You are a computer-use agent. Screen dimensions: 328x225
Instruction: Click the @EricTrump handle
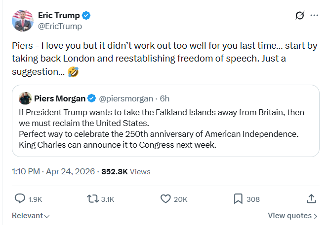tap(60, 26)
